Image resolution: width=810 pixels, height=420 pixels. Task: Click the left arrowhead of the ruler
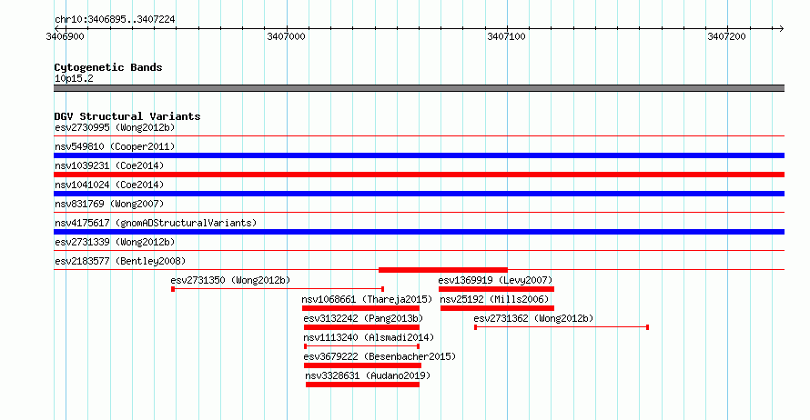pos(56,28)
